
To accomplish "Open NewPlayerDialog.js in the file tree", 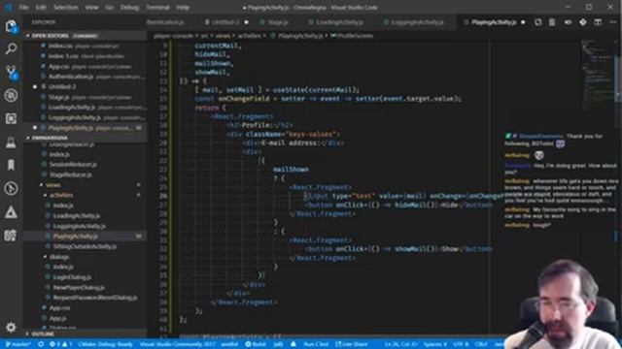I will pos(79,288).
